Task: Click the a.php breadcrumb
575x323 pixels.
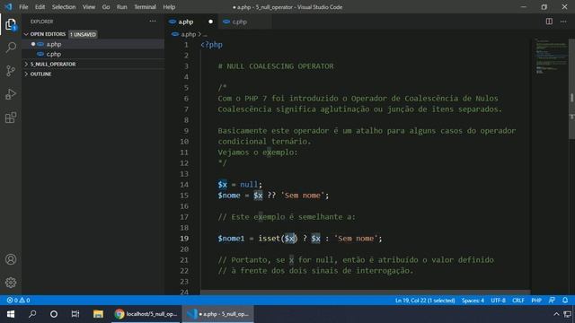Action: [188, 34]
